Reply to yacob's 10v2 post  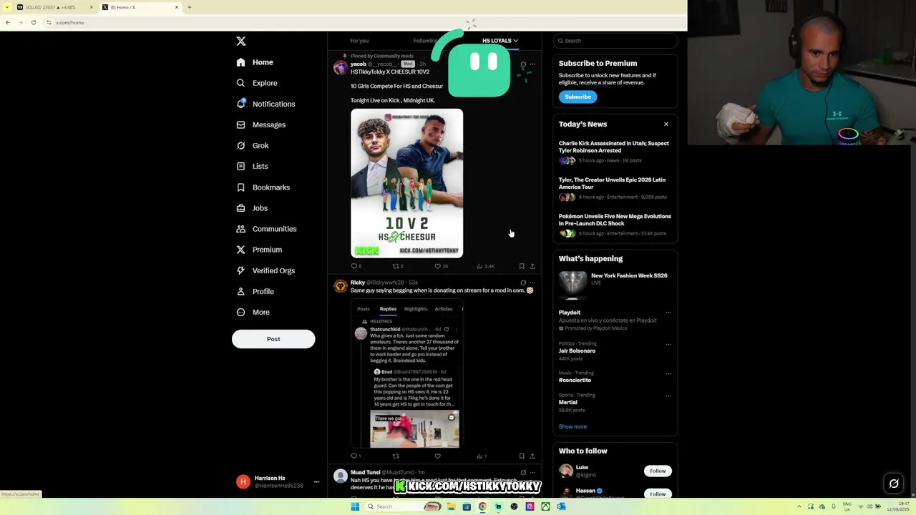[x=356, y=266]
